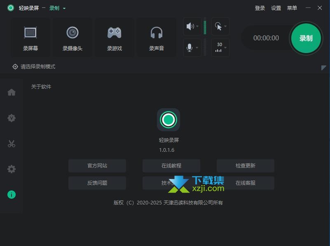This screenshot has height=246, width=330.
Task: Open the speaker volume dropdown arrow
Action: pyautogui.click(x=197, y=26)
